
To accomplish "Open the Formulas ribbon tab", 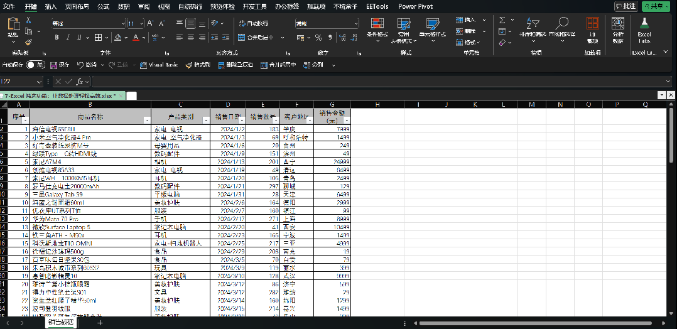I will click(103, 6).
